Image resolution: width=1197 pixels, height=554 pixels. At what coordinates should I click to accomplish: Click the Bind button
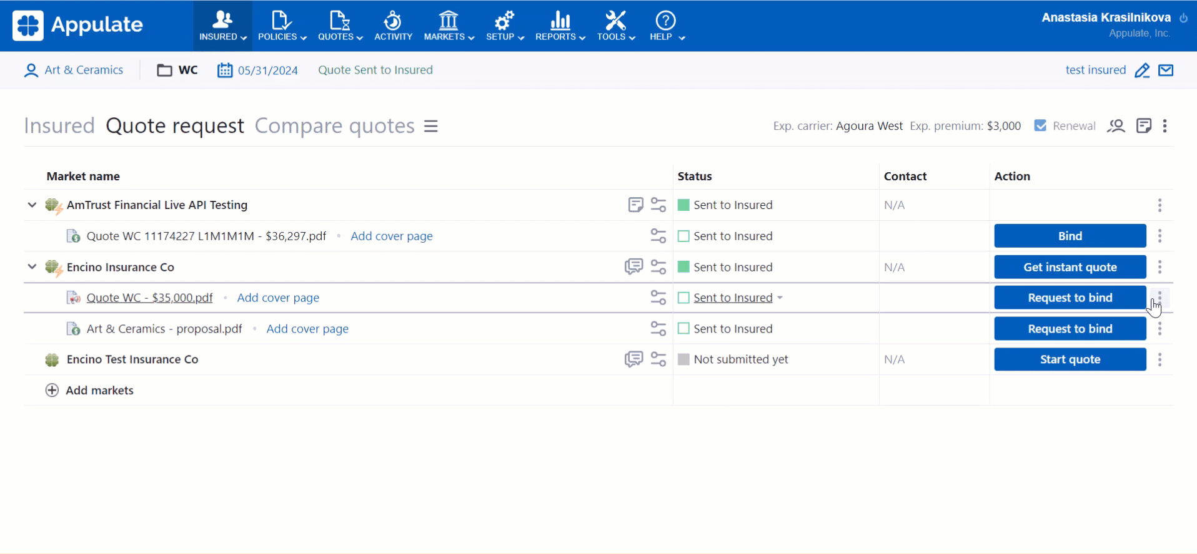[x=1070, y=236]
